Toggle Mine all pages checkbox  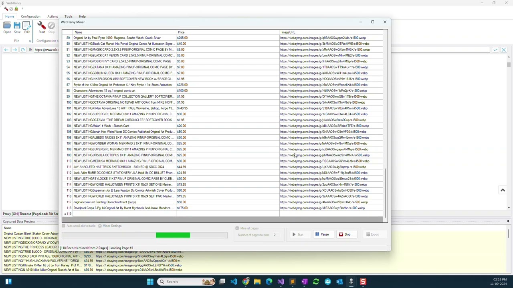click(237, 228)
